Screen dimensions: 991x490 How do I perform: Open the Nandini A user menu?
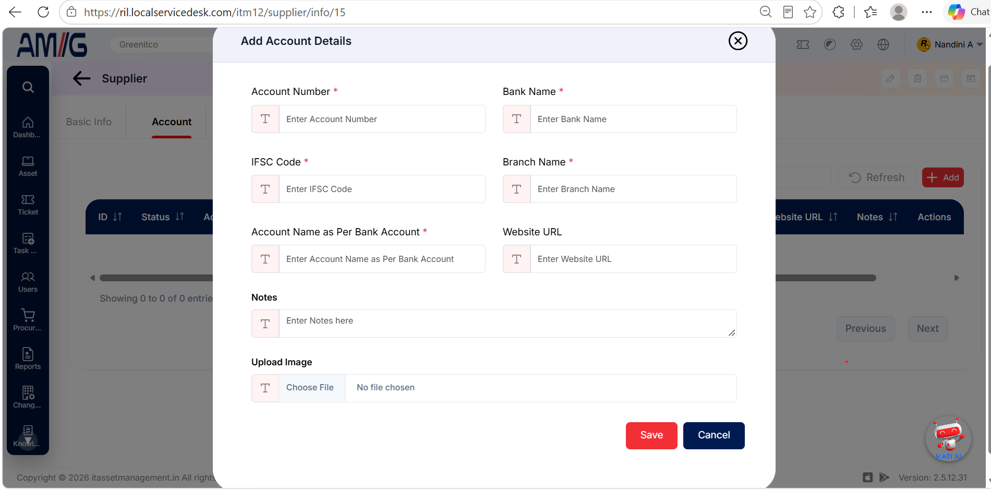pos(950,44)
